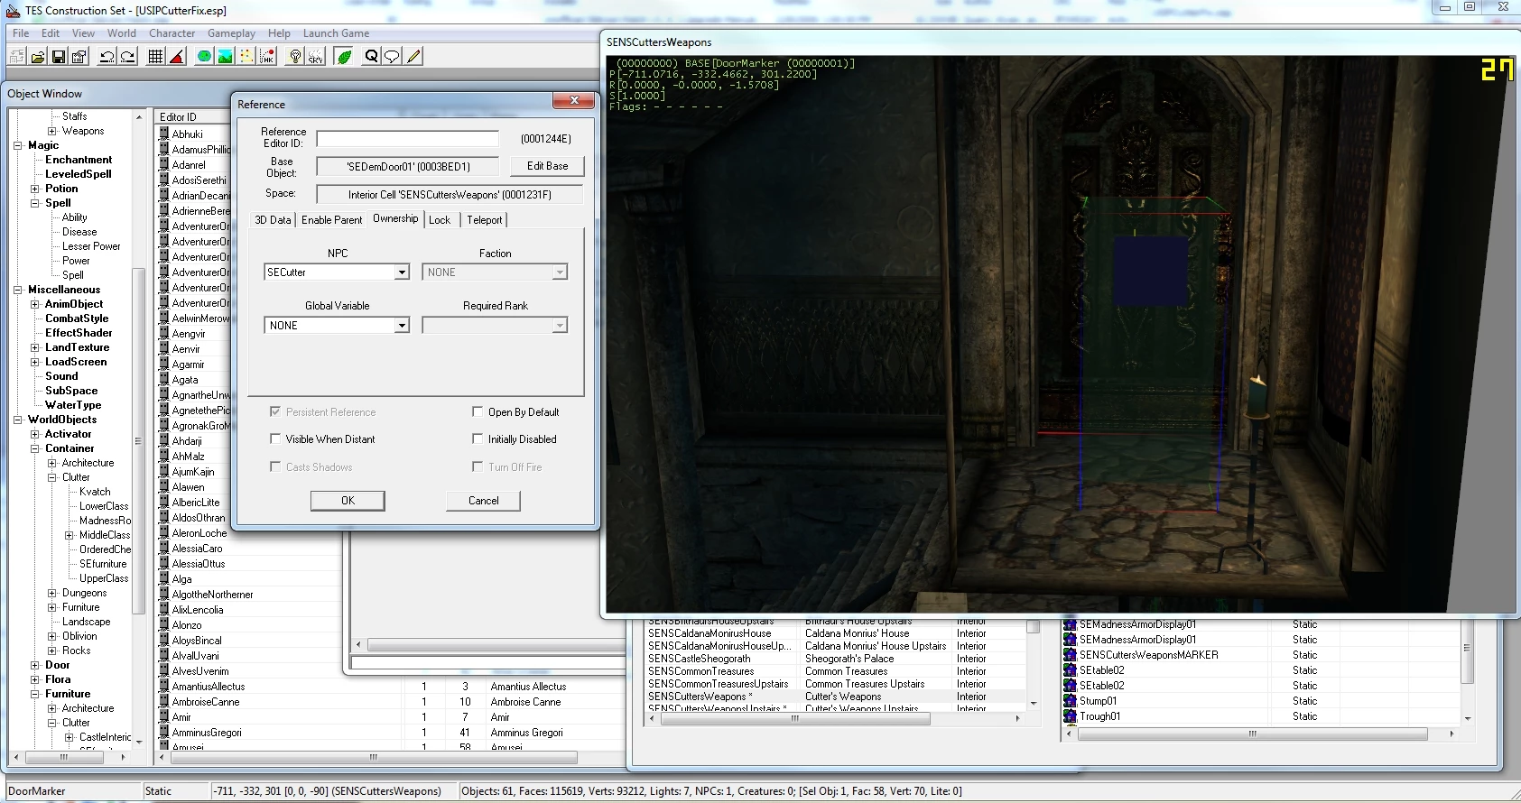This screenshot has width=1521, height=803.
Task: Expand the Door tree node
Action: tap(35, 665)
